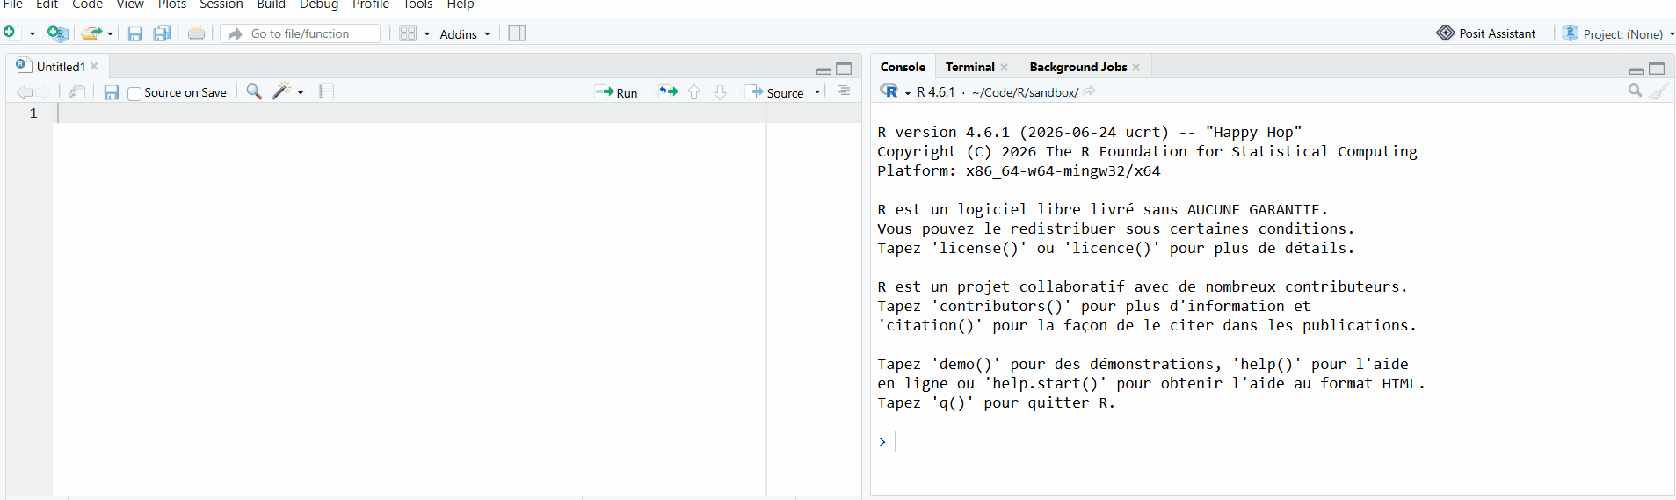Maximize the console pane
The width and height of the screenshot is (1676, 500).
[x=1657, y=69]
